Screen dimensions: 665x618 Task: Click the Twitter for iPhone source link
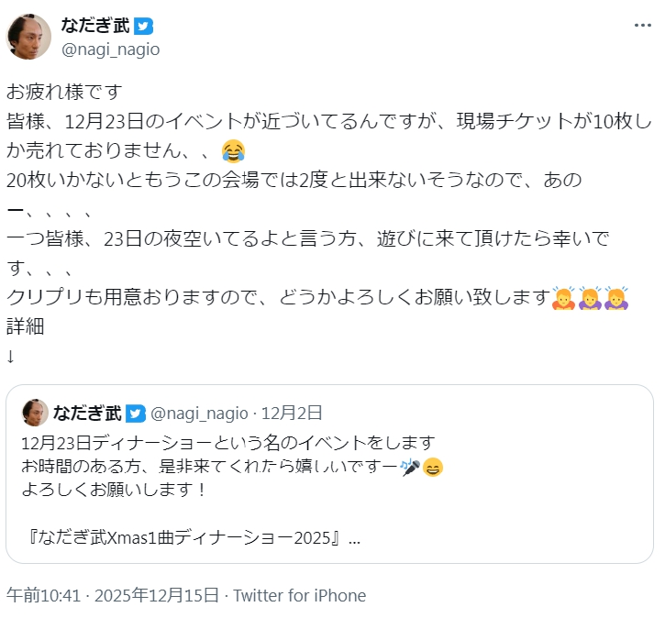(299, 595)
